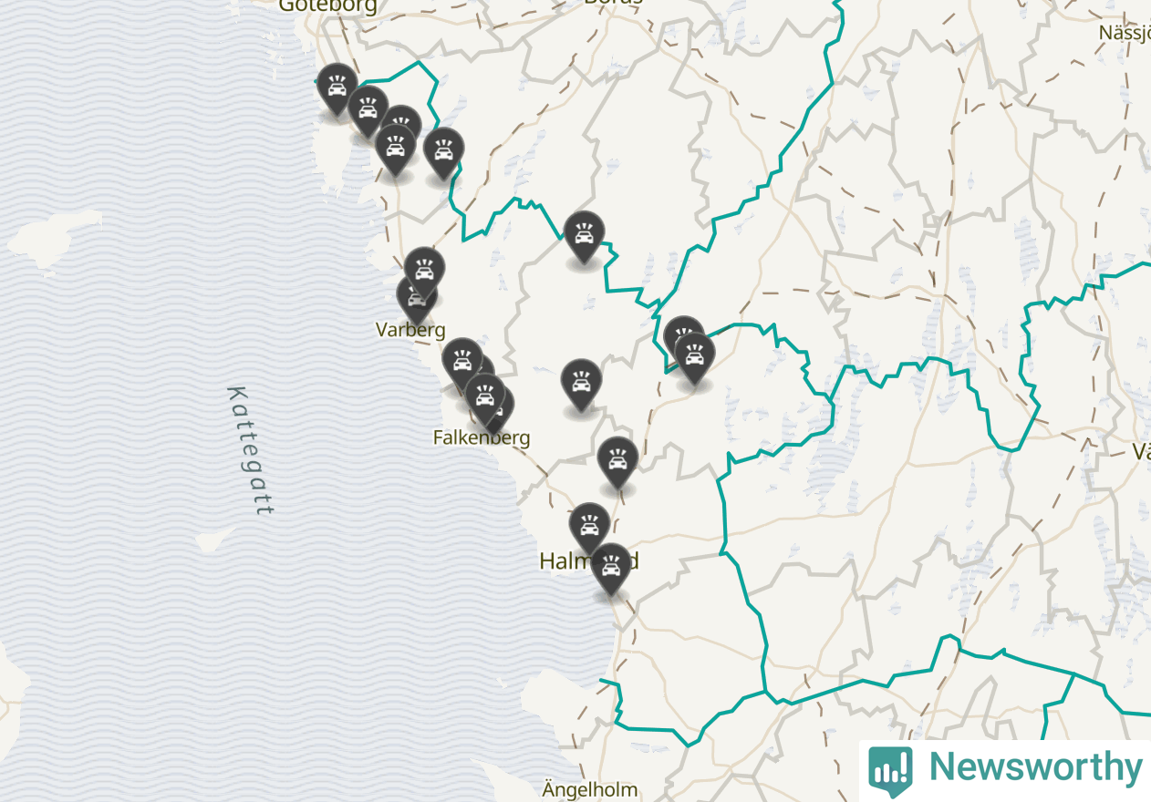
Task: Click the second car marker southeast of Göteborg
Action: pyautogui.click(x=368, y=109)
